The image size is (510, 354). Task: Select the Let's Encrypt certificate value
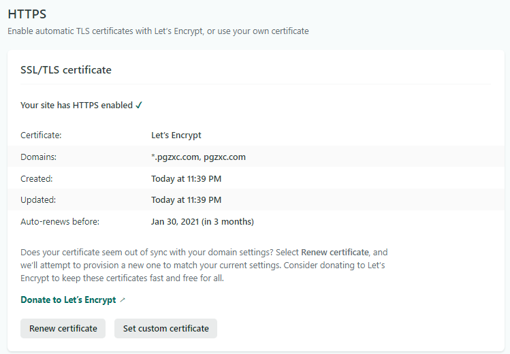(176, 135)
